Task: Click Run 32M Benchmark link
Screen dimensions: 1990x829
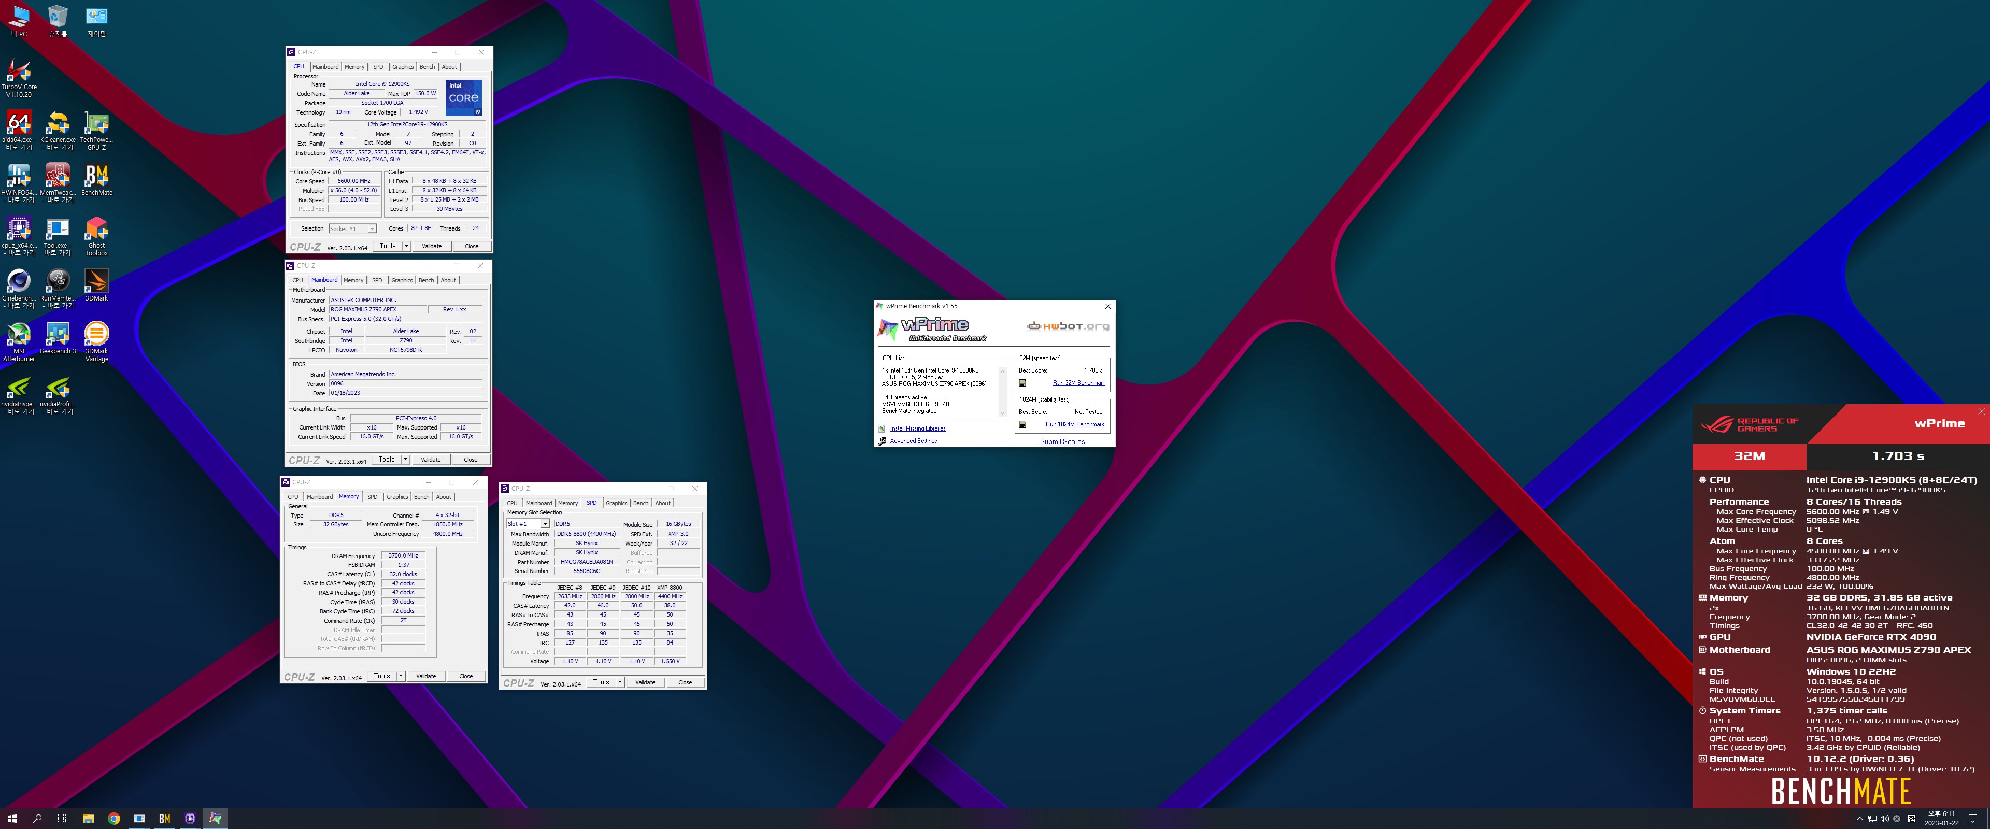Action: click(1078, 383)
